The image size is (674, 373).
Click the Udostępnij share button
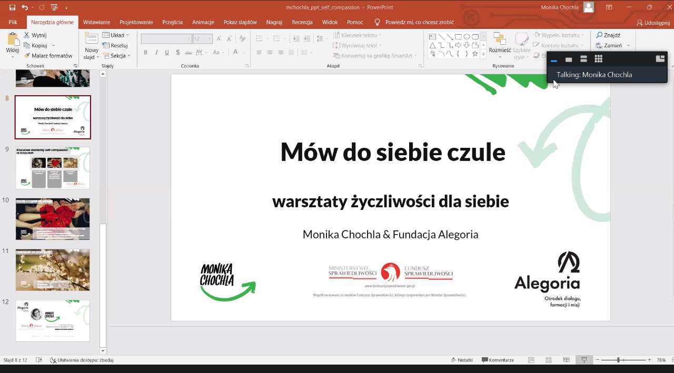pos(653,23)
